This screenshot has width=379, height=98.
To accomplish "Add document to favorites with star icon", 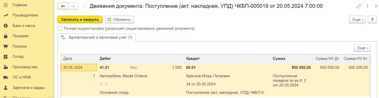I will click(85, 6).
